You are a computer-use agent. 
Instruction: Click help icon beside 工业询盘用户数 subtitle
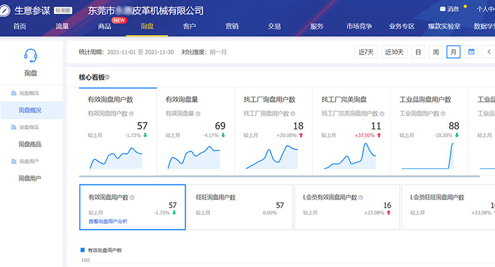(x=443, y=114)
